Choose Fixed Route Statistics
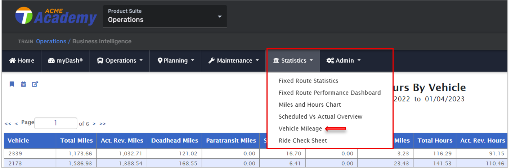The image size is (511, 168). click(x=308, y=81)
